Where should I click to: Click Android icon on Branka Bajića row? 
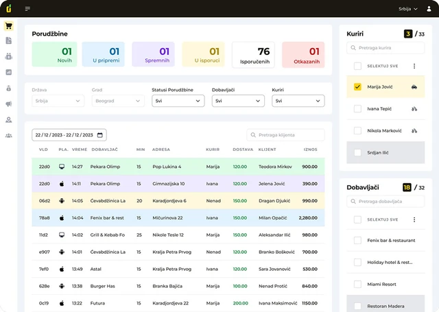(62, 286)
